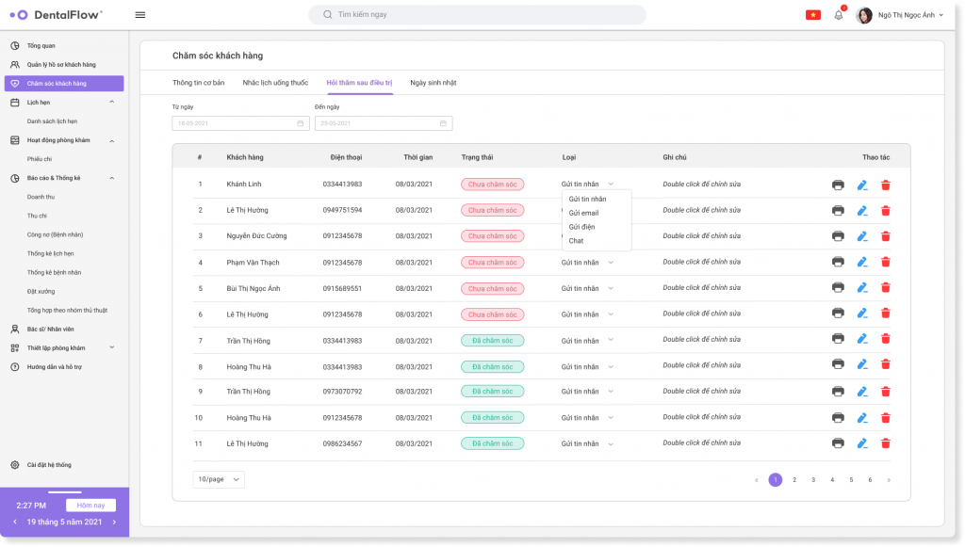965x547 pixels.
Task: Go to page 2
Action: (794, 480)
